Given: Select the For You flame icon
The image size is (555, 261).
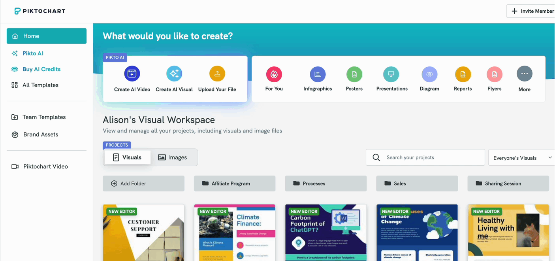Looking at the screenshot, I should (274, 74).
